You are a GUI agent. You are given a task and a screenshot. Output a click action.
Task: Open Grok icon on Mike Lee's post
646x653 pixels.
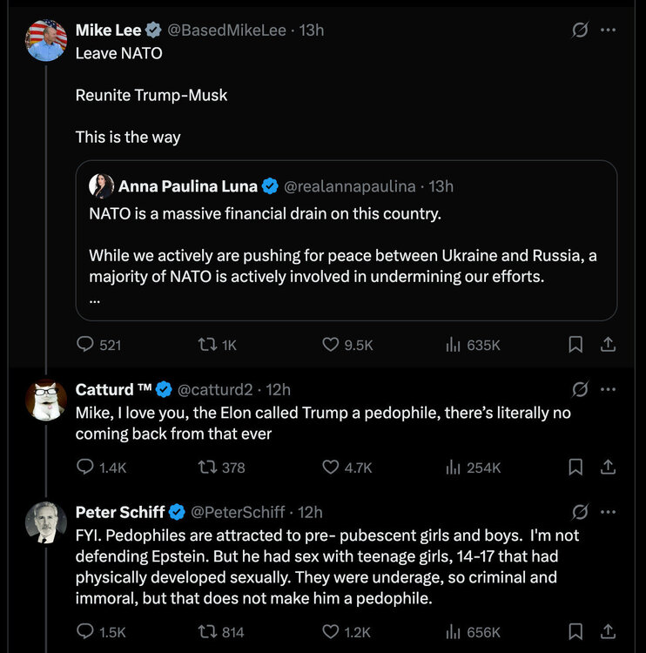point(579,30)
